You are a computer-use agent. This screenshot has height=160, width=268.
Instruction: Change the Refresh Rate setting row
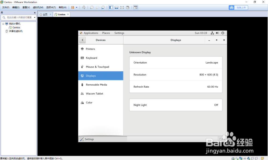176,87
